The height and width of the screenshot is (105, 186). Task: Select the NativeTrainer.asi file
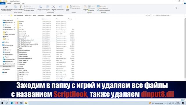(23, 56)
